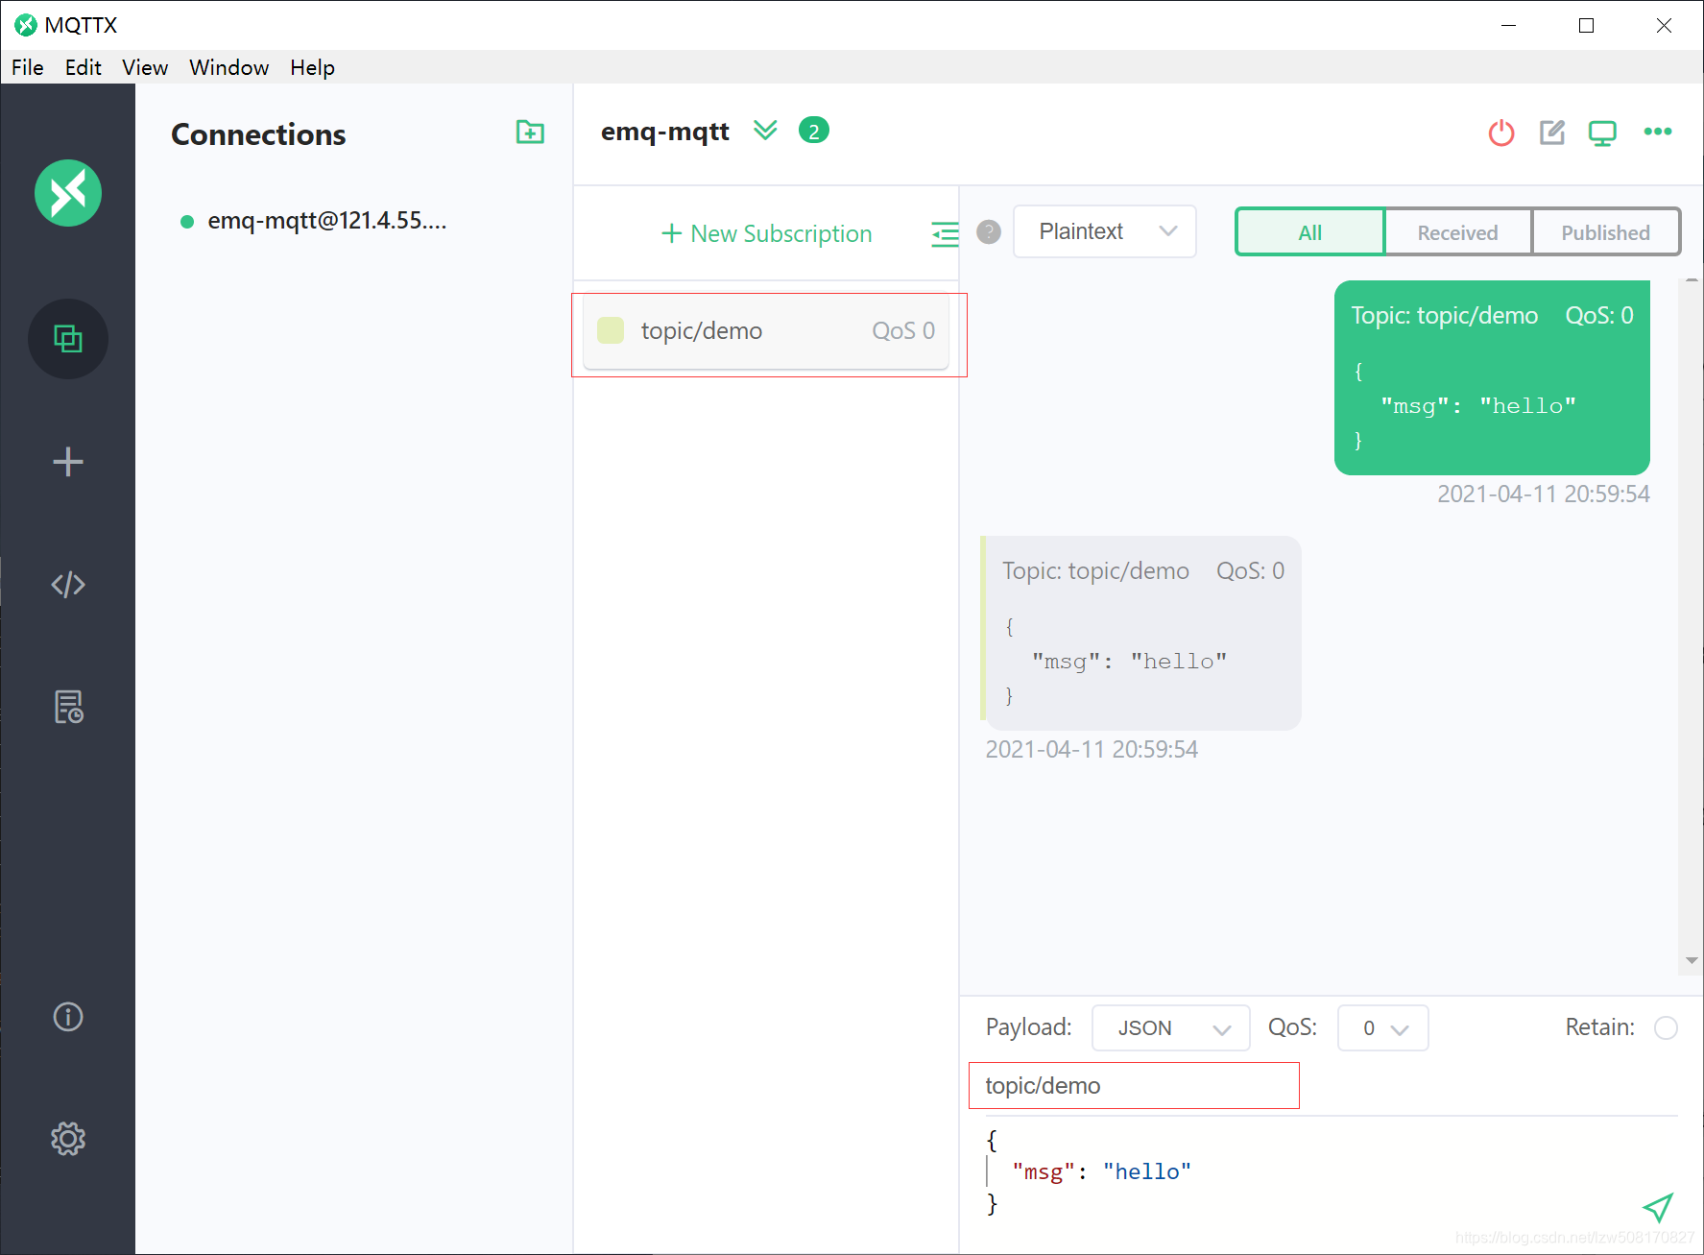The height and width of the screenshot is (1255, 1704).
Task: Open the Script page with the code icon
Action: tap(68, 585)
